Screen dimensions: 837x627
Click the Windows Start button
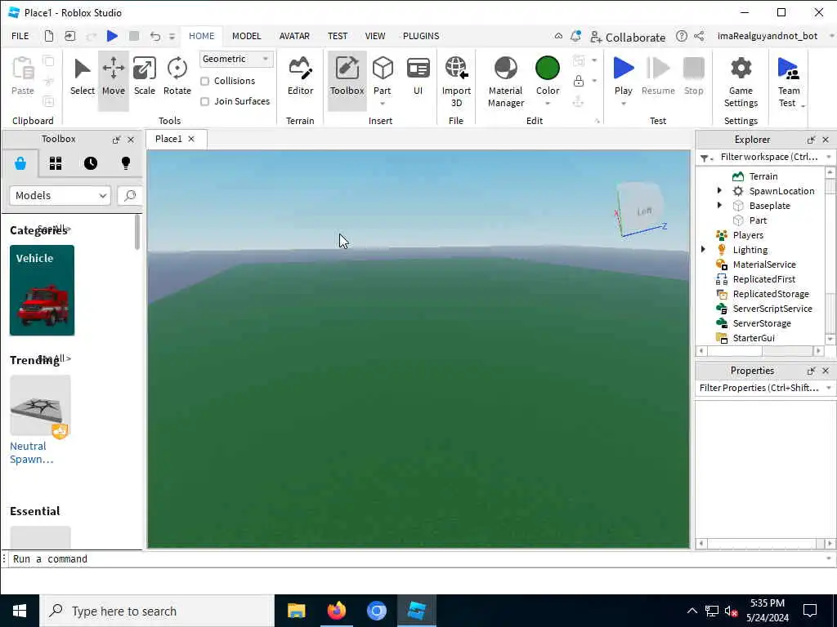point(20,611)
